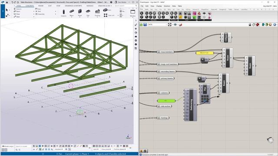Click the black right-arrow icon in Grasshopper Util group
This screenshot has width=278, height=156.
click(204, 13)
